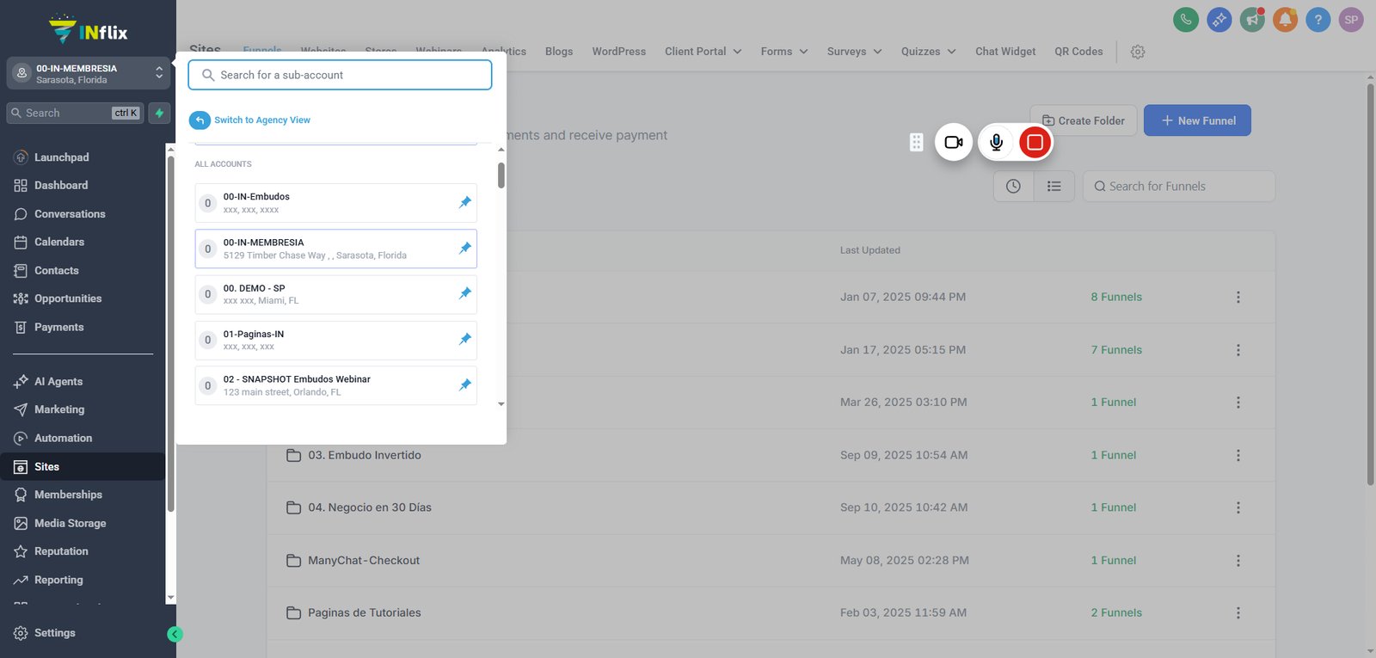1376x658 pixels.
Task: Unpin 02 - SNAPSHOT Embudos Webinar account
Action: click(465, 385)
